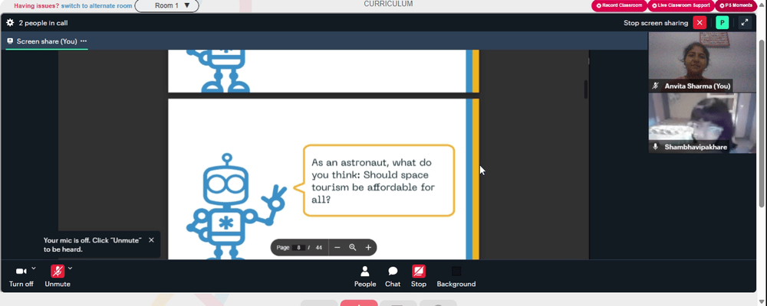Click Record Classroom button
This screenshot has width=767, height=306.
click(x=619, y=5)
